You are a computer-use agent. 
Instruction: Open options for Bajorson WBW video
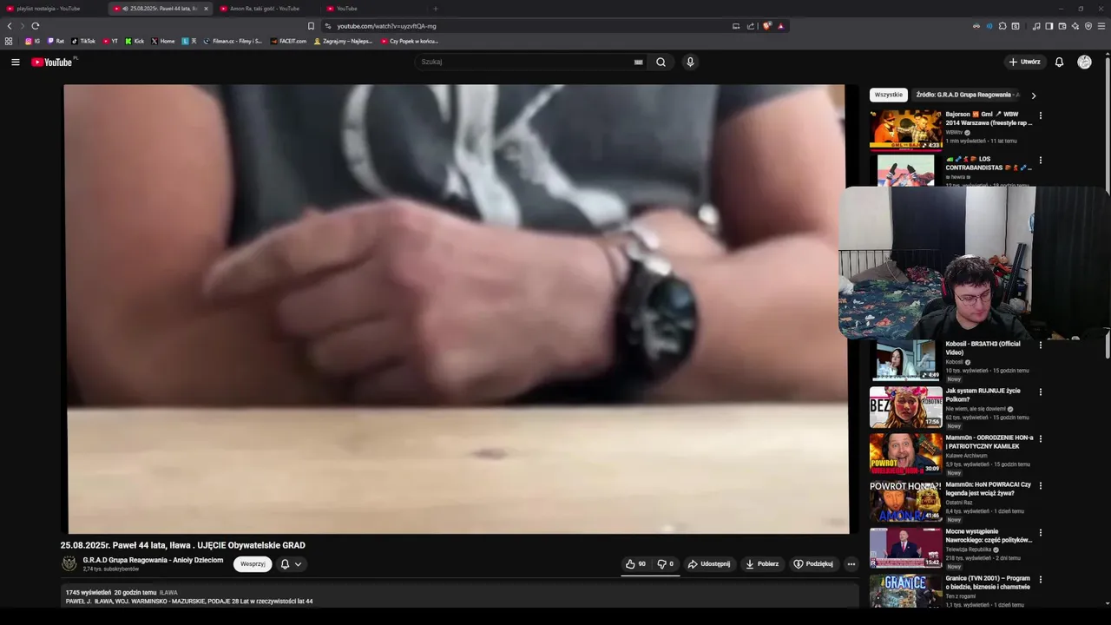coord(1040,115)
